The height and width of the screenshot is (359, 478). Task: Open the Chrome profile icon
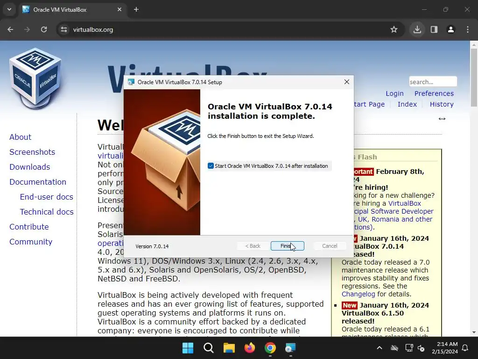pyautogui.click(x=451, y=29)
